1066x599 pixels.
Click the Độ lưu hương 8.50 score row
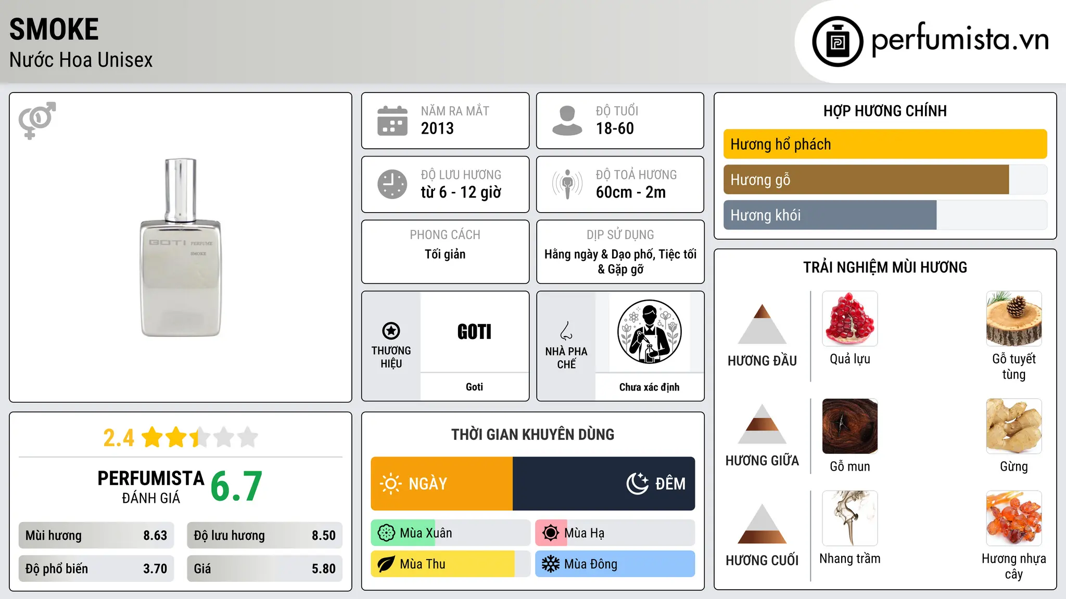coord(265,536)
